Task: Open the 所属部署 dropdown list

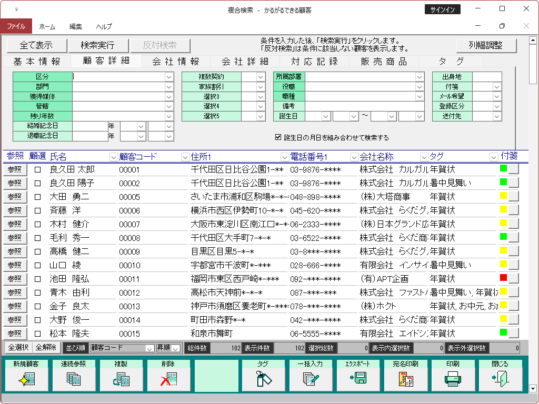Action: [420, 77]
